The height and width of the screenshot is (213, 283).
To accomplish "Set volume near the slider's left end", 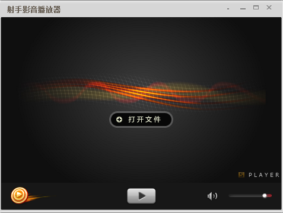I will coord(232,196).
